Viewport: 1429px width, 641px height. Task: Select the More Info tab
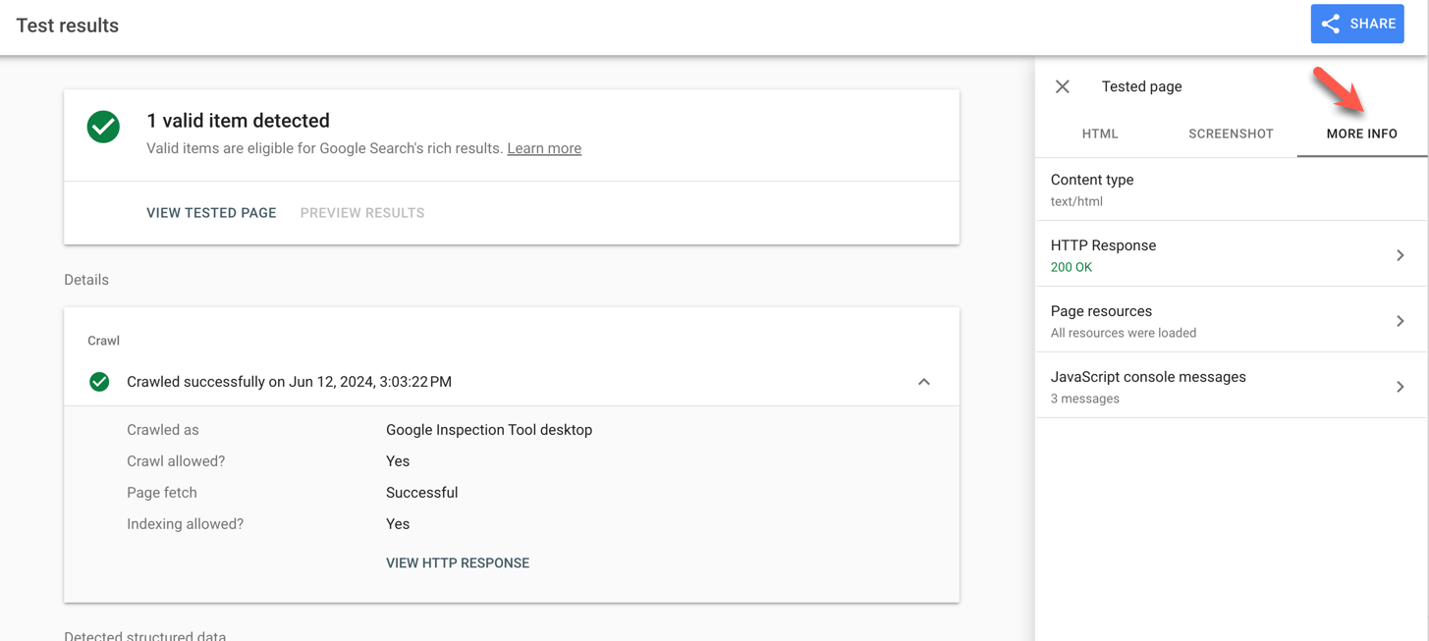coord(1361,134)
